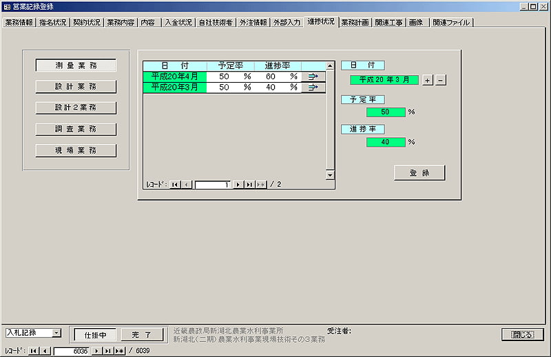
Task: Select the 測量業務 category button
Action: tap(76, 65)
